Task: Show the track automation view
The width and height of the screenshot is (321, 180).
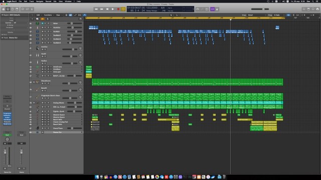Action: pyautogui.click(x=75, y=15)
